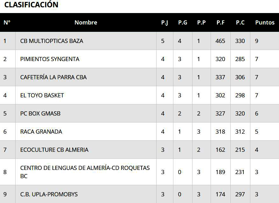This screenshot has width=279, height=203.
Task: Sort by the P.G column header
Action: tap(183, 23)
